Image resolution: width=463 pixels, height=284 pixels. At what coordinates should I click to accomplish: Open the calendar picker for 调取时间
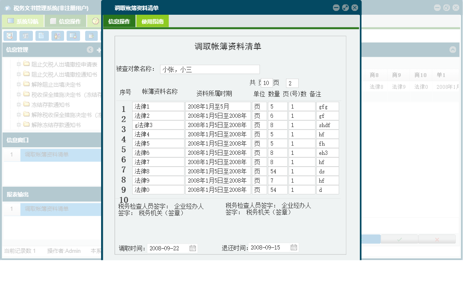click(193, 248)
